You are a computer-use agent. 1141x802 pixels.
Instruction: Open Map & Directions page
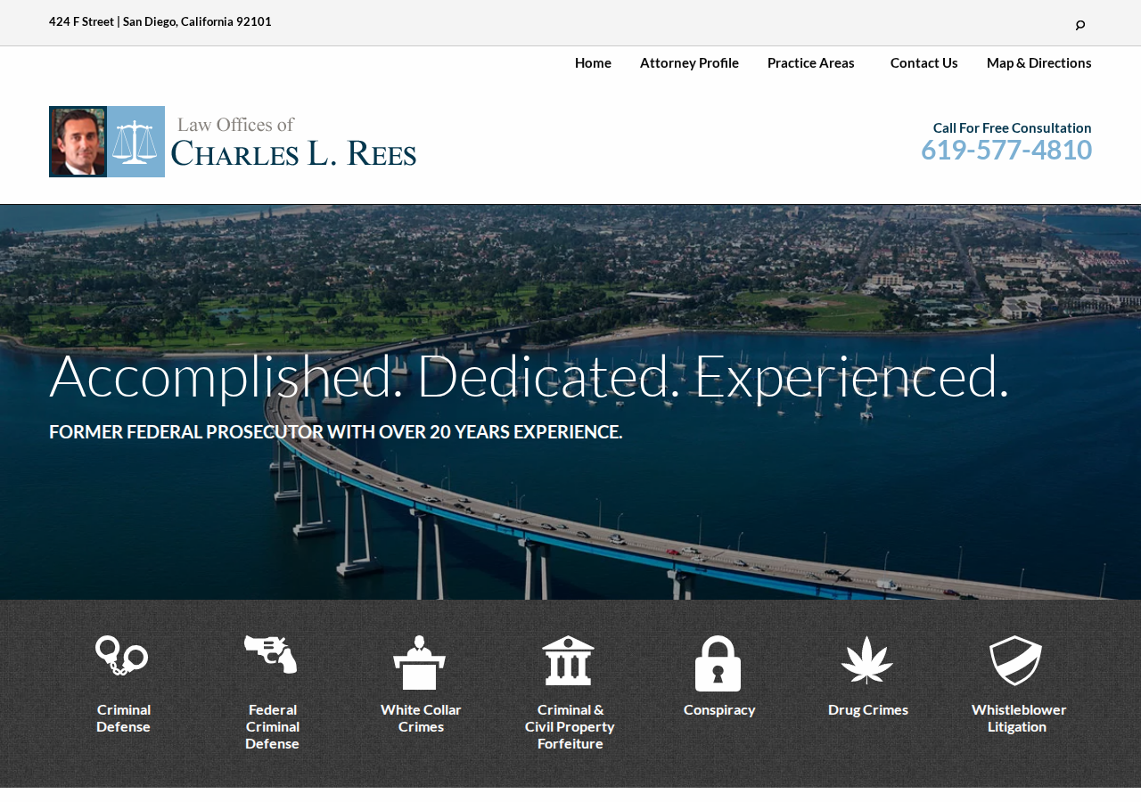click(x=1039, y=62)
